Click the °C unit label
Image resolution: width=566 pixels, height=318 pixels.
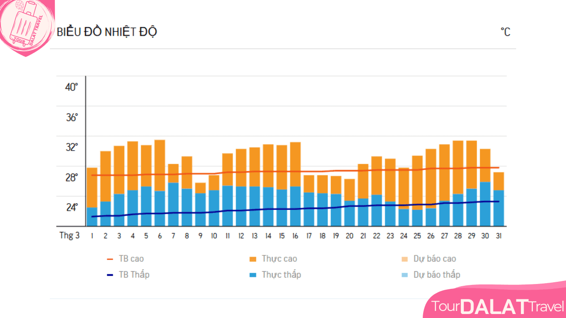click(505, 32)
